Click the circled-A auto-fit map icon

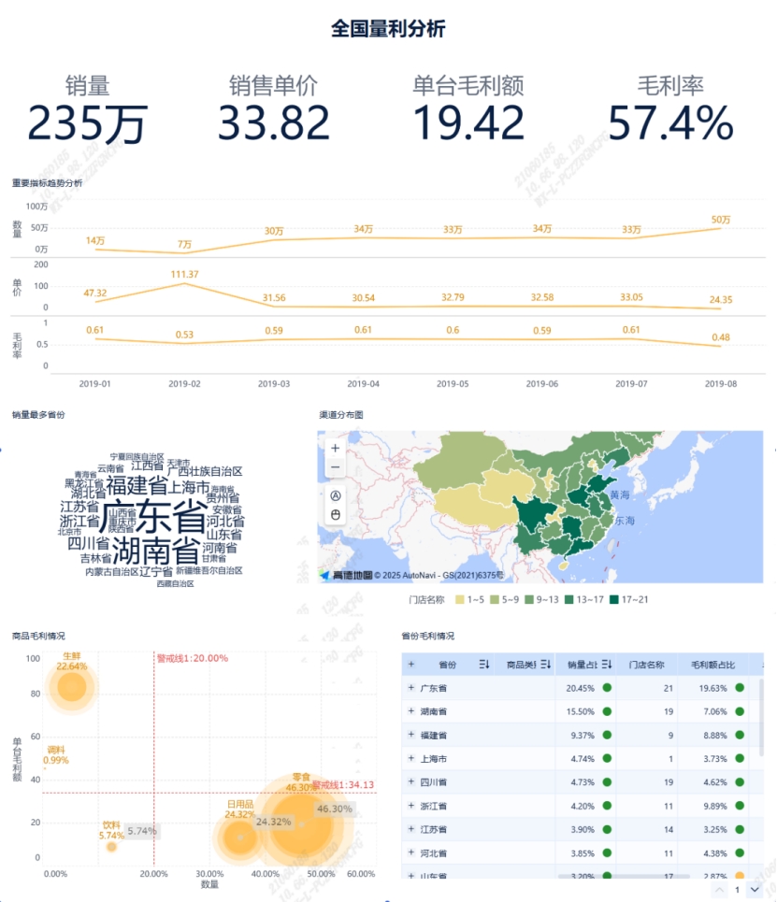(336, 495)
